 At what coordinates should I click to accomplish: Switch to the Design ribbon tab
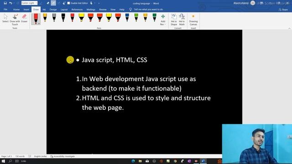(53, 10)
